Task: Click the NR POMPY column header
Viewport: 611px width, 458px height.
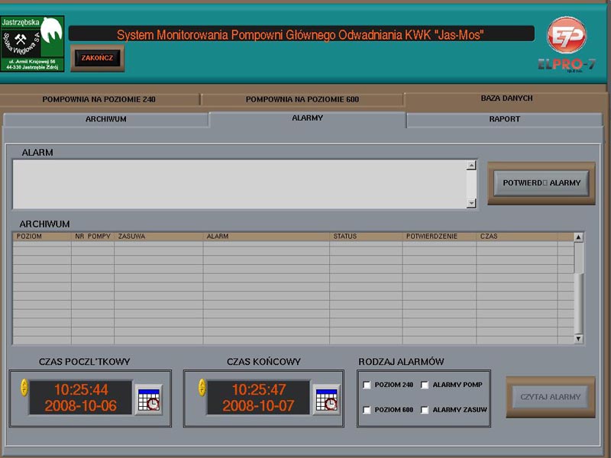Action: click(x=92, y=237)
